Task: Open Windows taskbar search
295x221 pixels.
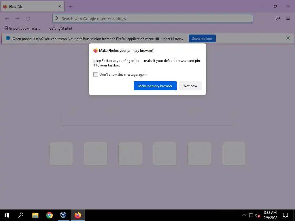Action: (21, 215)
